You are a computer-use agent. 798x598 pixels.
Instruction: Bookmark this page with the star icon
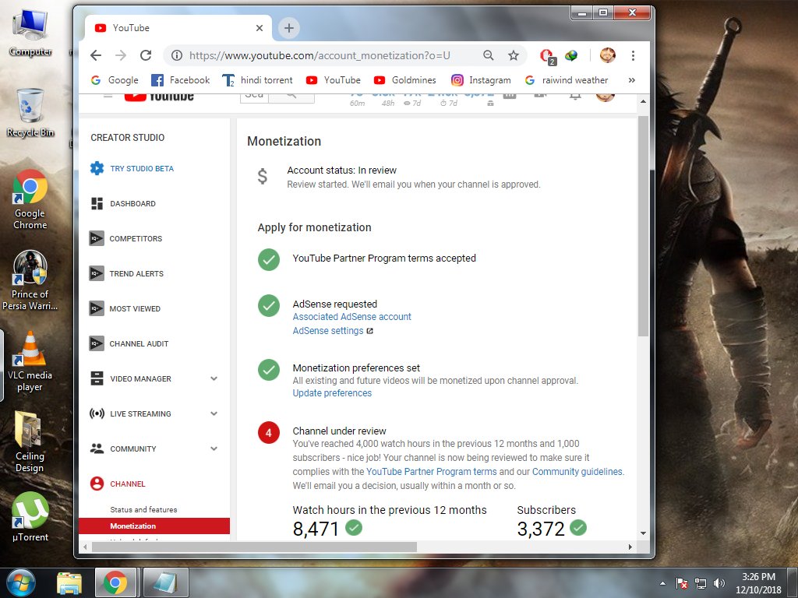pos(514,55)
